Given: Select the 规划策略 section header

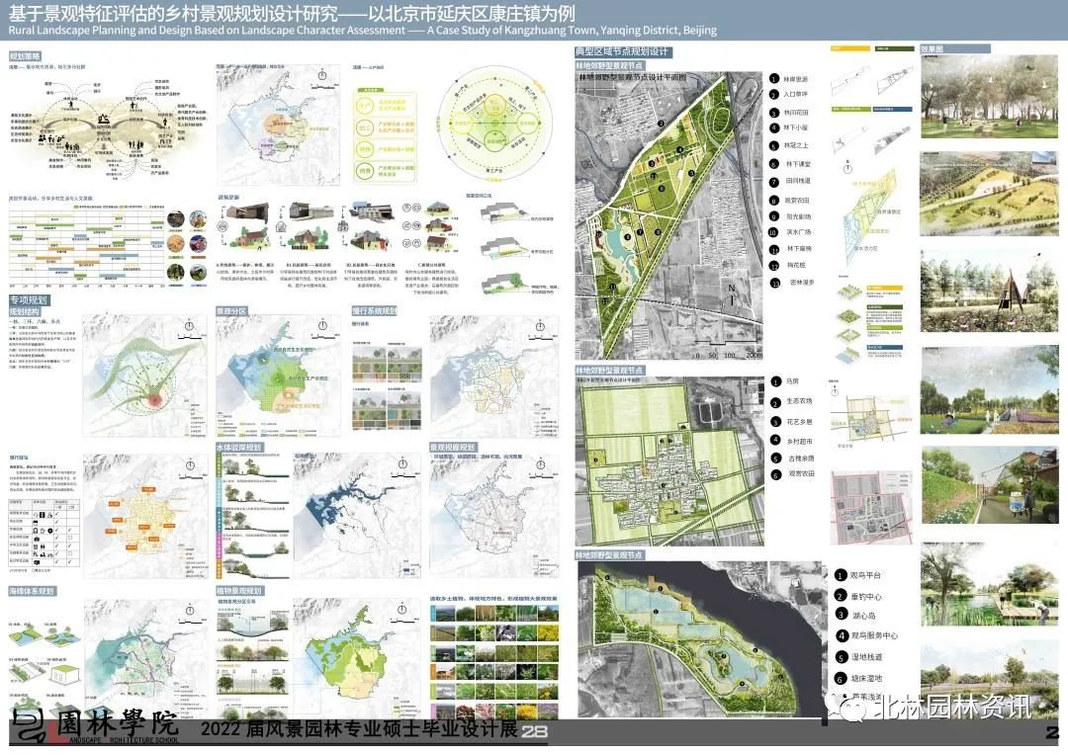Looking at the screenshot, I should click(x=25, y=55).
